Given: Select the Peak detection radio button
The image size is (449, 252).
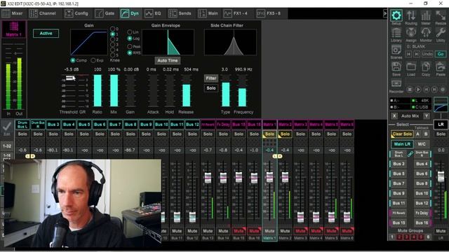Looking at the screenshot, I should tap(130, 46).
